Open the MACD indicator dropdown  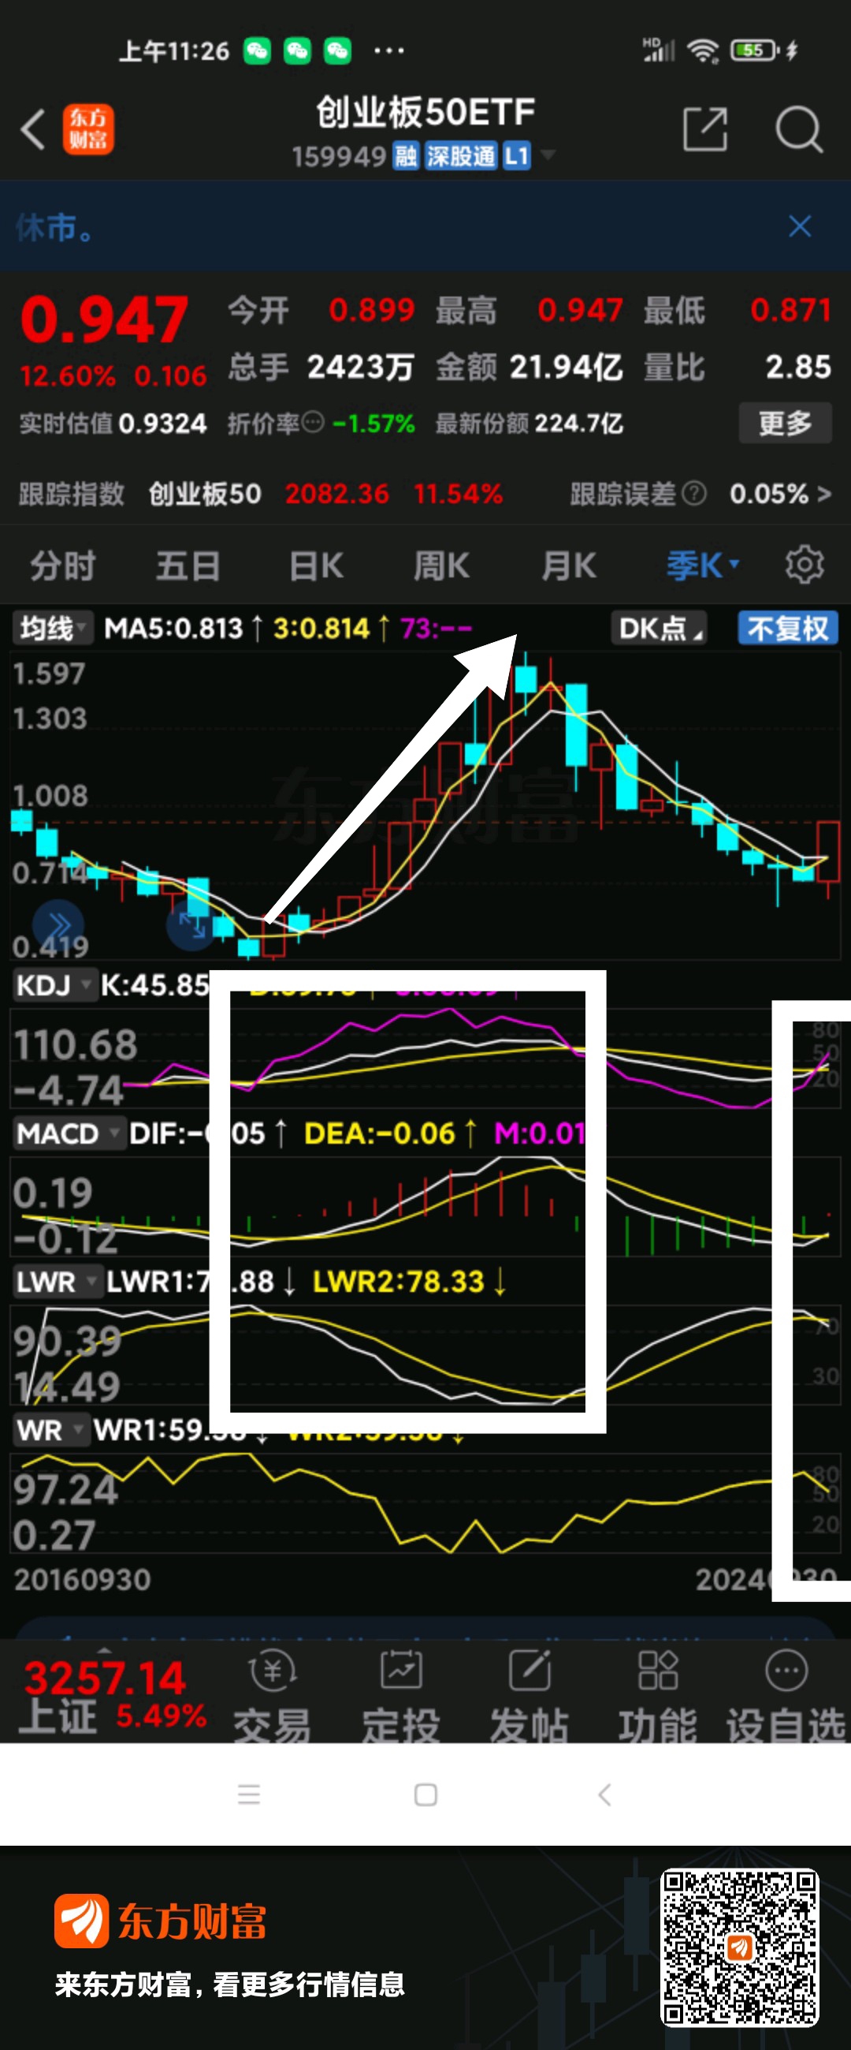69,1133
